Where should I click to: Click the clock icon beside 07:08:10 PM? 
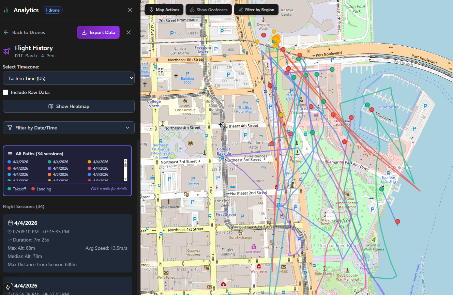click(10, 232)
